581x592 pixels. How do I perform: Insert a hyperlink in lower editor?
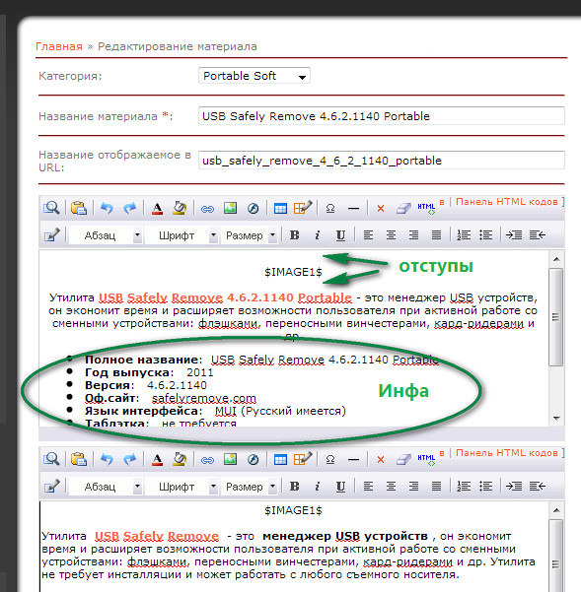207,460
